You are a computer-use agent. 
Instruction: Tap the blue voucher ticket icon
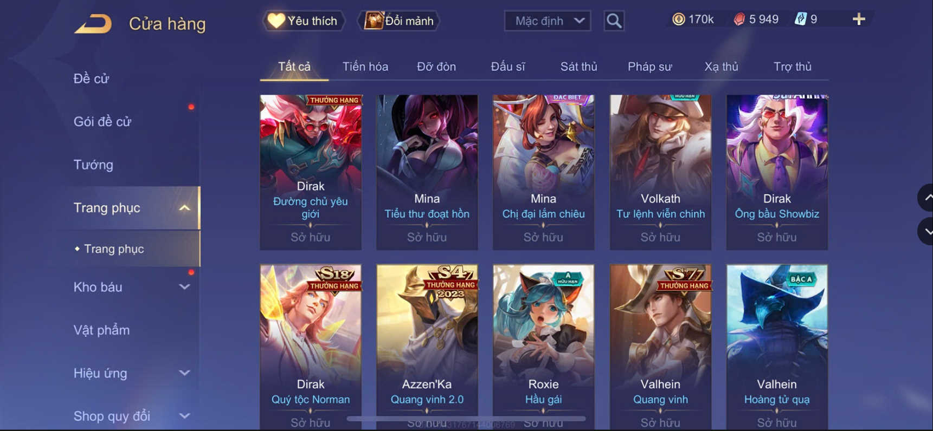(800, 19)
